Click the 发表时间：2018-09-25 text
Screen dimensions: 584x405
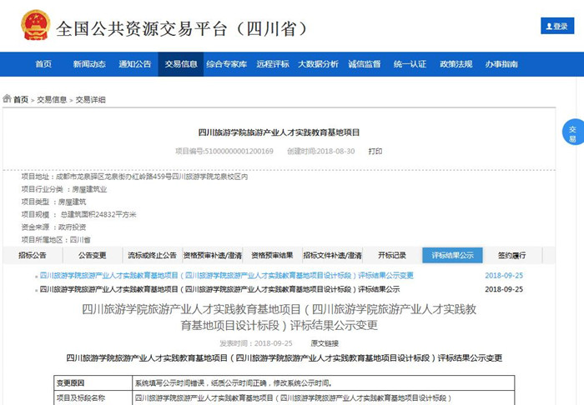pyautogui.click(x=256, y=343)
